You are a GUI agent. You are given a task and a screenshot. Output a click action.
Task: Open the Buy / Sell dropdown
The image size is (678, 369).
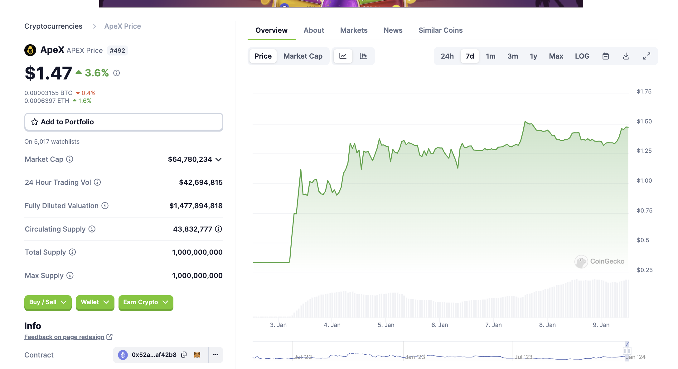click(48, 302)
